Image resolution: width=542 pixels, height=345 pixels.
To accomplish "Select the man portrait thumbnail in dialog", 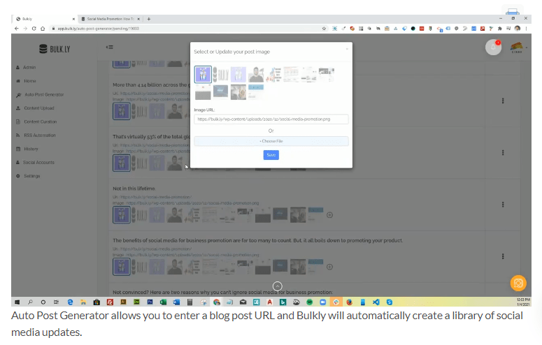I will [256, 75].
